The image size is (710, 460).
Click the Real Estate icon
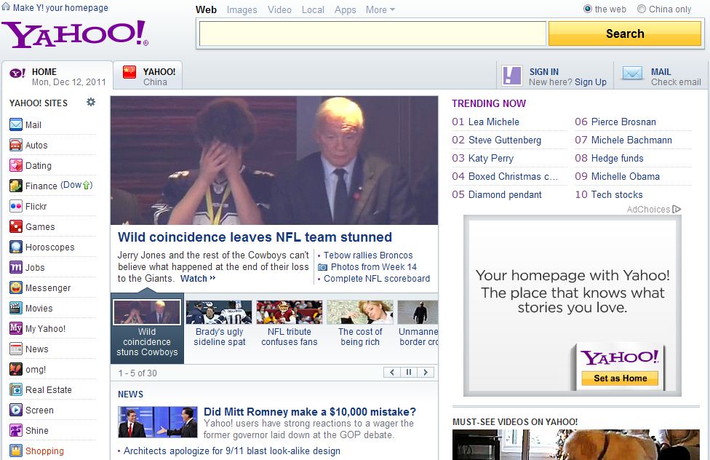pyautogui.click(x=16, y=389)
